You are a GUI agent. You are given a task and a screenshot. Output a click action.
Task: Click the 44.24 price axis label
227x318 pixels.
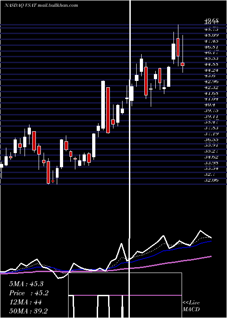(212, 70)
